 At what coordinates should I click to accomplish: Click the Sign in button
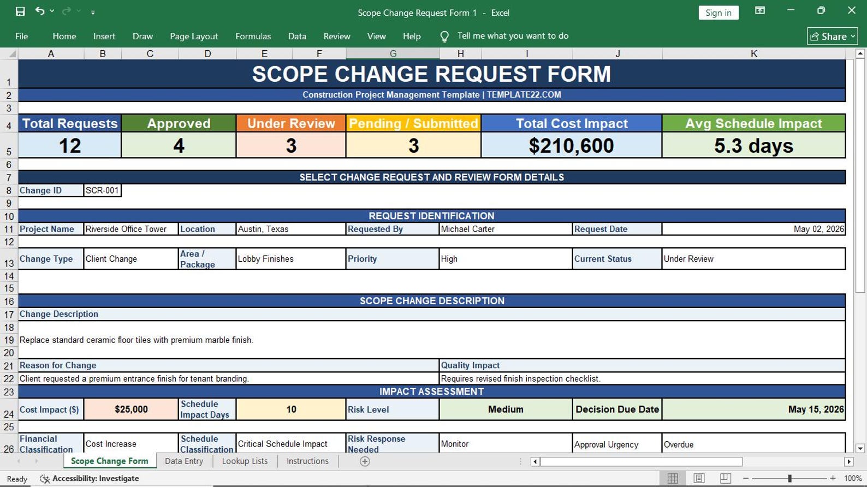[x=718, y=13]
